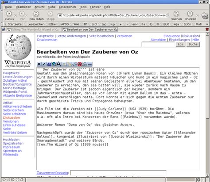
Task: Open Mail from status bar envelope icon
Action: 8,180
